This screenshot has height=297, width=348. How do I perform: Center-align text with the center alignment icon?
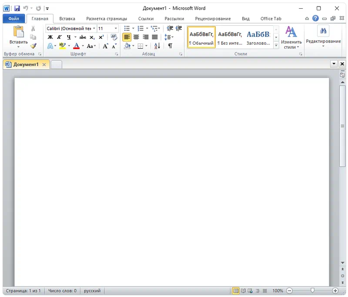tap(136, 37)
